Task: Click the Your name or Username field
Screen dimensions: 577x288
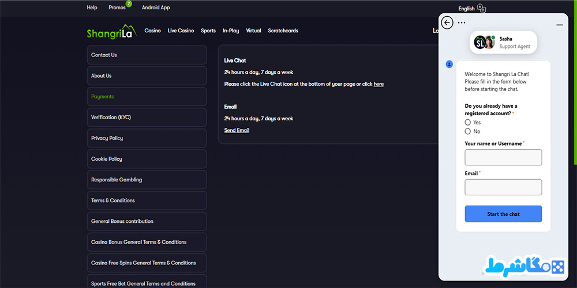Action: tap(503, 157)
